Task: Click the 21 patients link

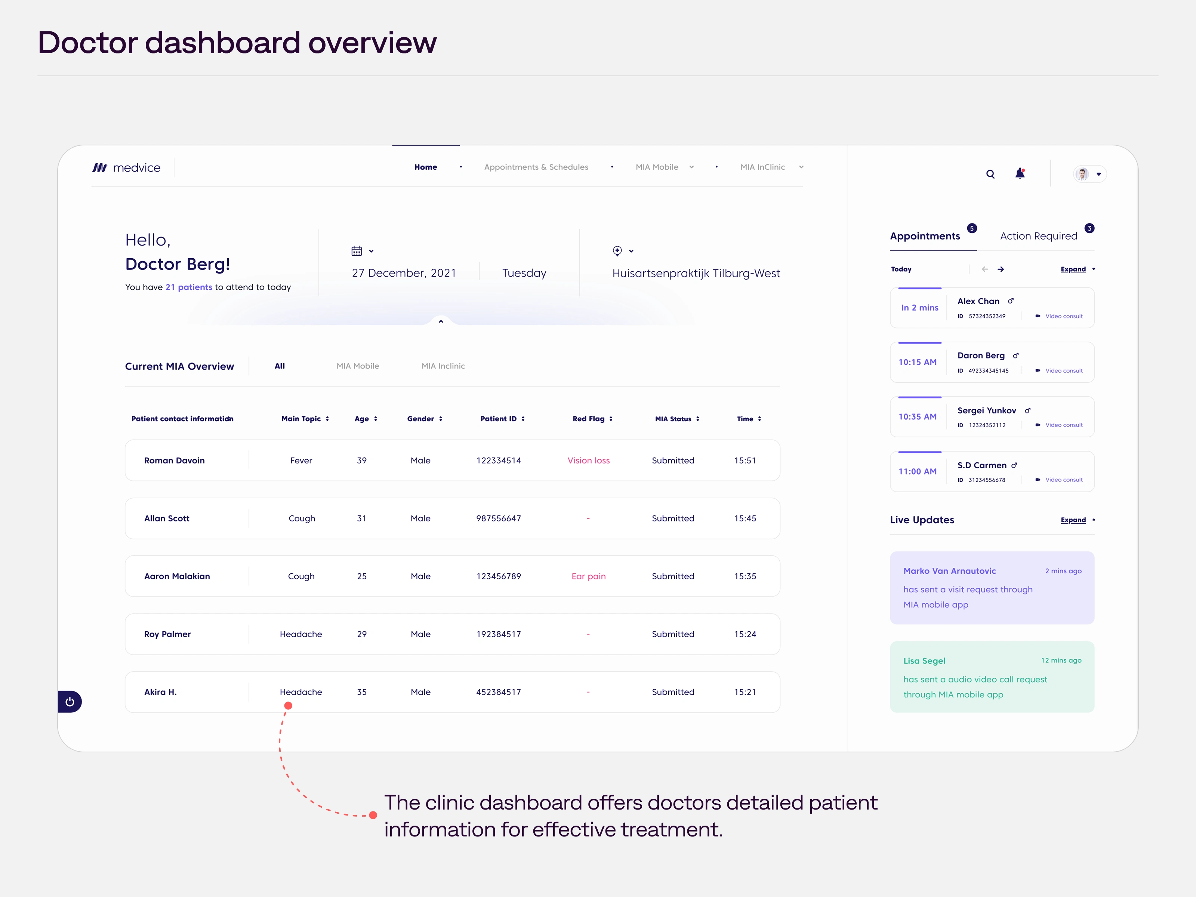Action: tap(189, 287)
